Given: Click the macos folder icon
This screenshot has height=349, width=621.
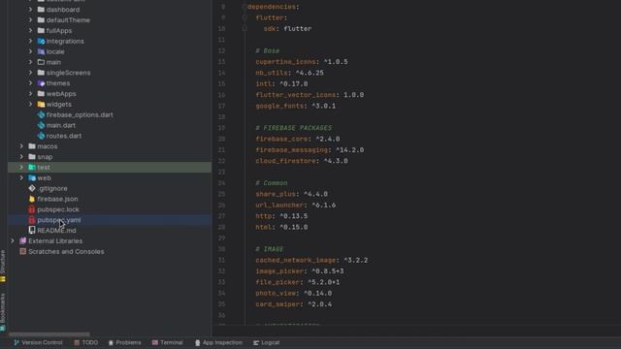Looking at the screenshot, I should (x=32, y=146).
